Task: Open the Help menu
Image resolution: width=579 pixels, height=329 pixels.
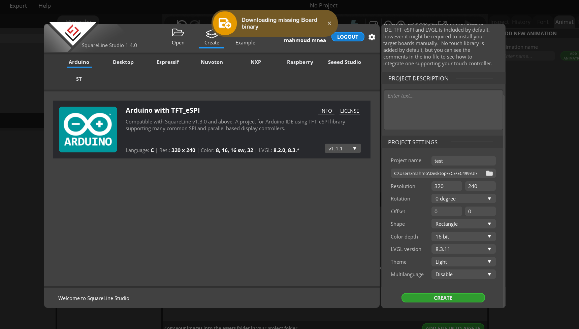Action: [44, 6]
